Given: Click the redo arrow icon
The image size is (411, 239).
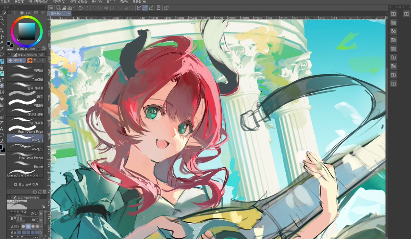Looking at the screenshot, I should pos(87,8).
